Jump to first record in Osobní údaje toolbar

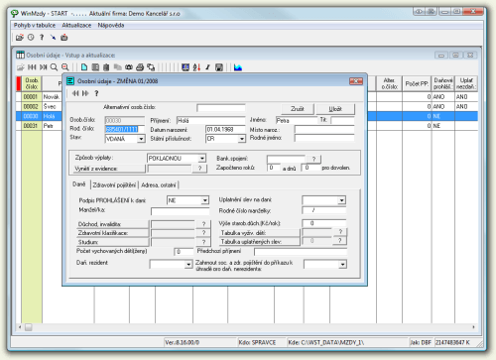pyautogui.click(x=32, y=67)
